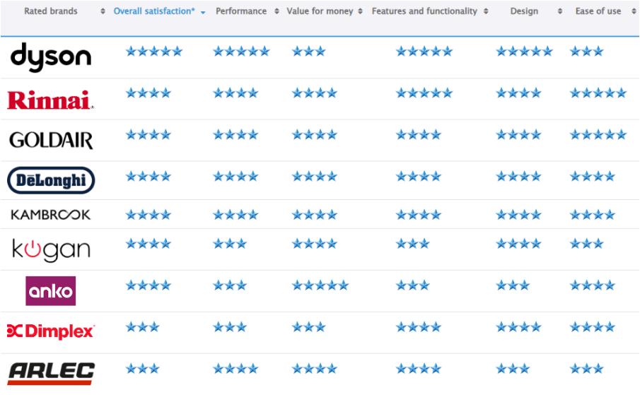This screenshot has width=640, height=395.
Task: Sort by Features and functionality column header
Action: (x=424, y=11)
